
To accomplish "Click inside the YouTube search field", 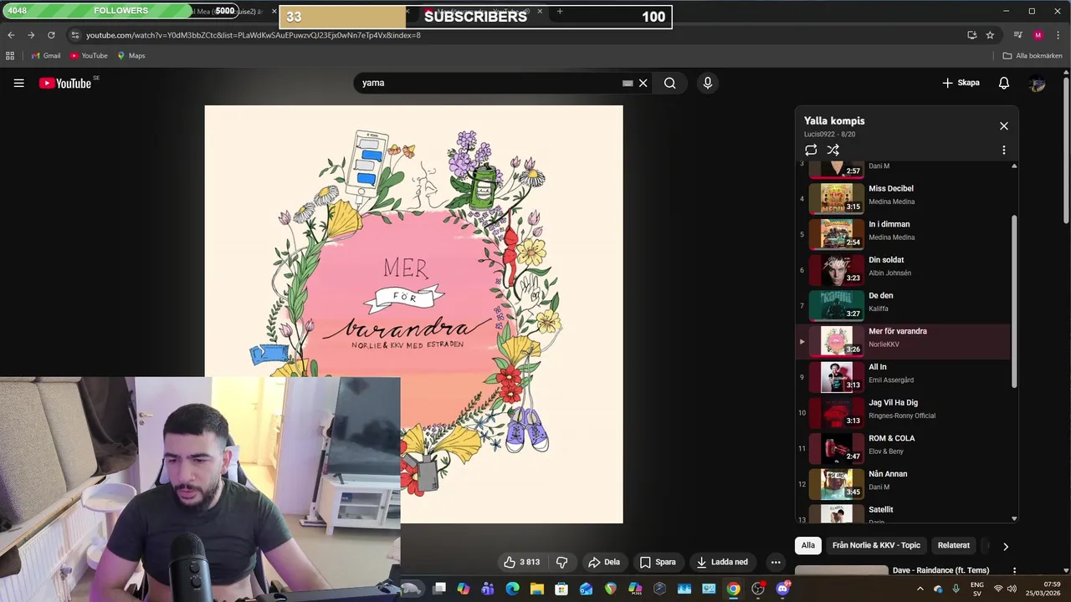I will click(489, 83).
